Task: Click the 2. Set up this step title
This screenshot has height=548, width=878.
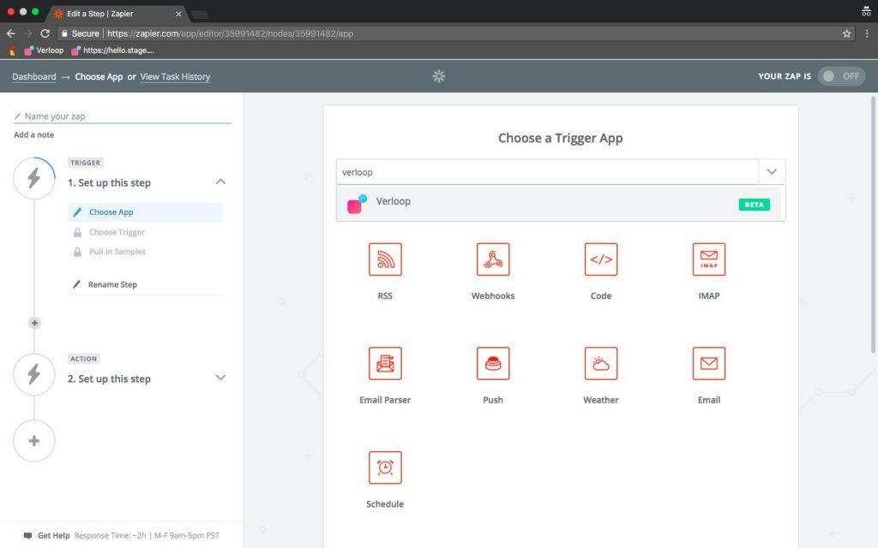Action: (x=109, y=378)
